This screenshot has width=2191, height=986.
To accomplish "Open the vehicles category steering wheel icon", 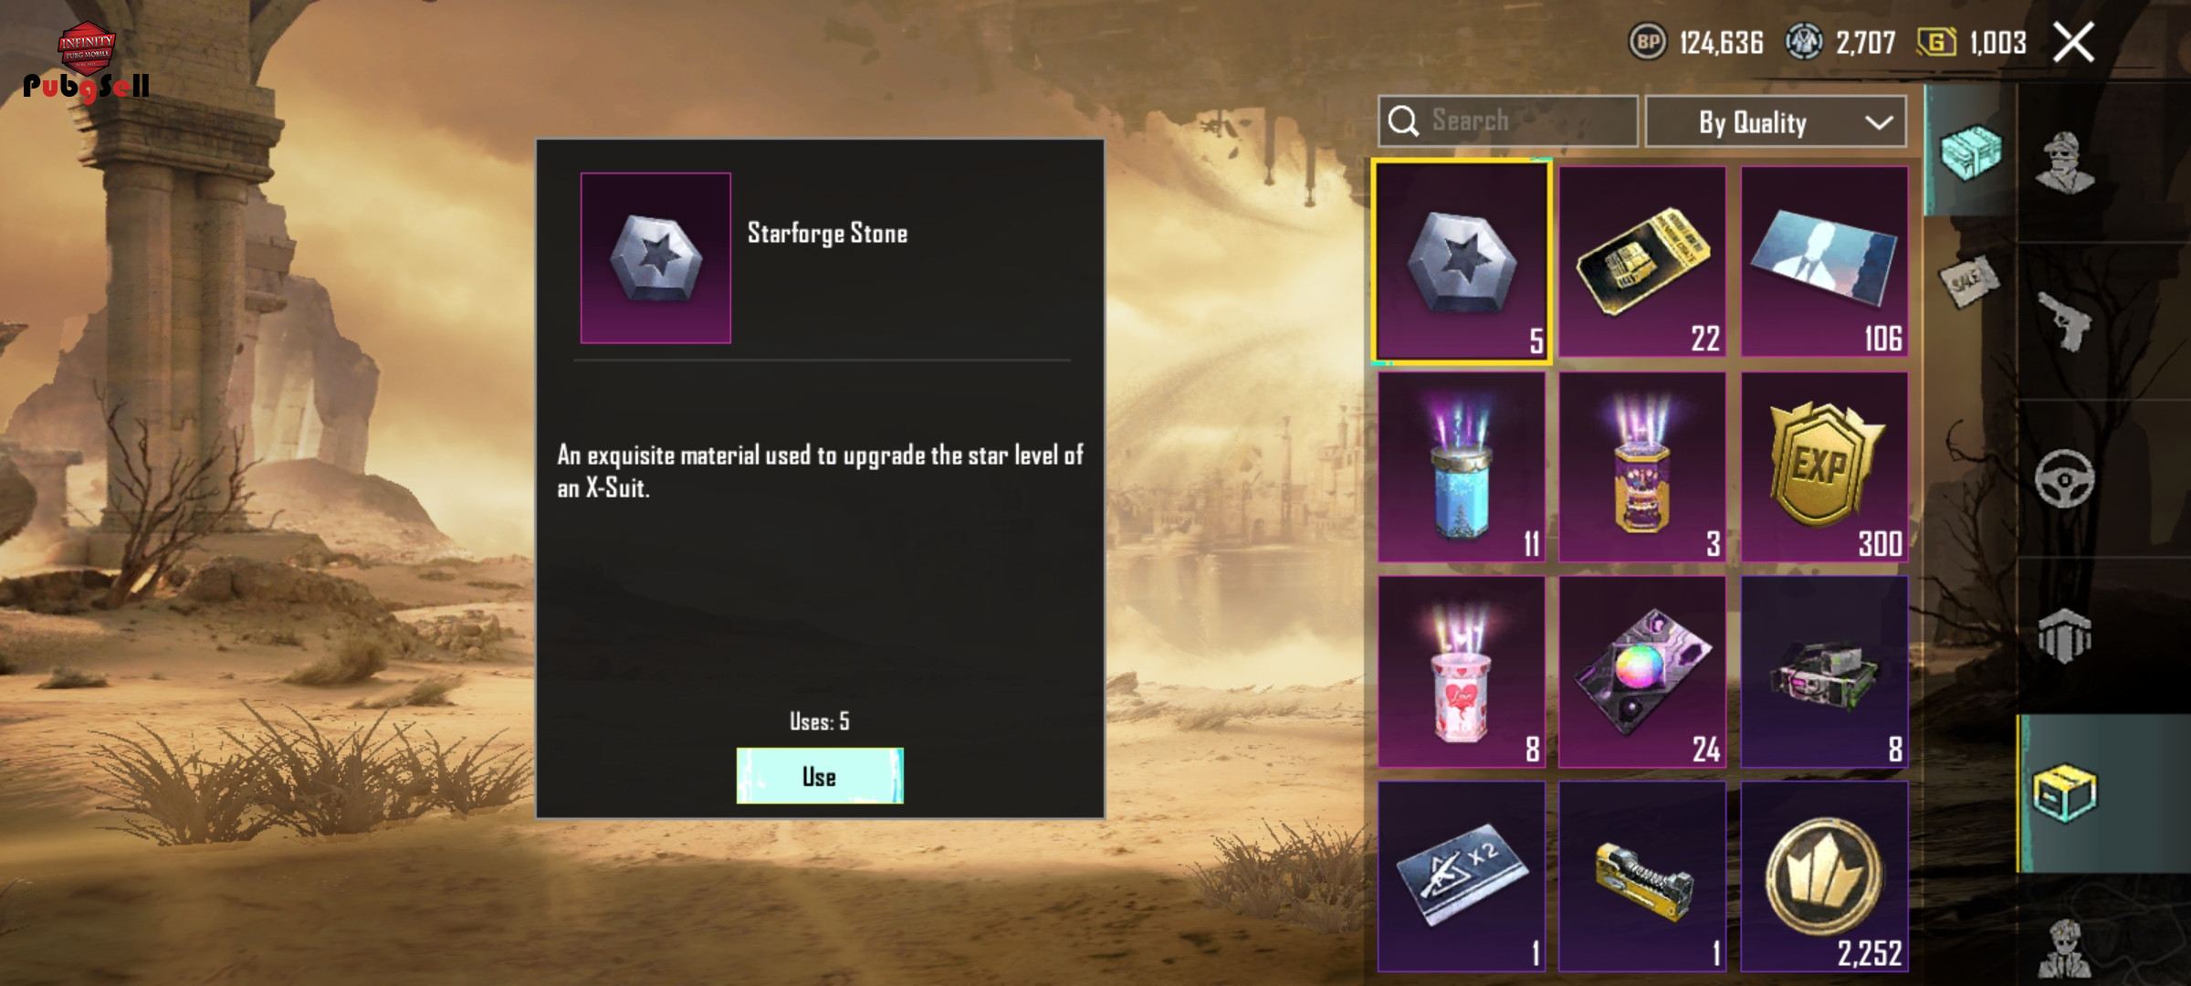I will click(x=2065, y=478).
